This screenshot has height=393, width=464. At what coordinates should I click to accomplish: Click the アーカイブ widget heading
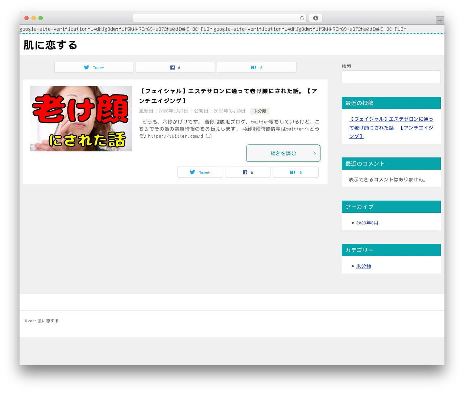click(391, 207)
